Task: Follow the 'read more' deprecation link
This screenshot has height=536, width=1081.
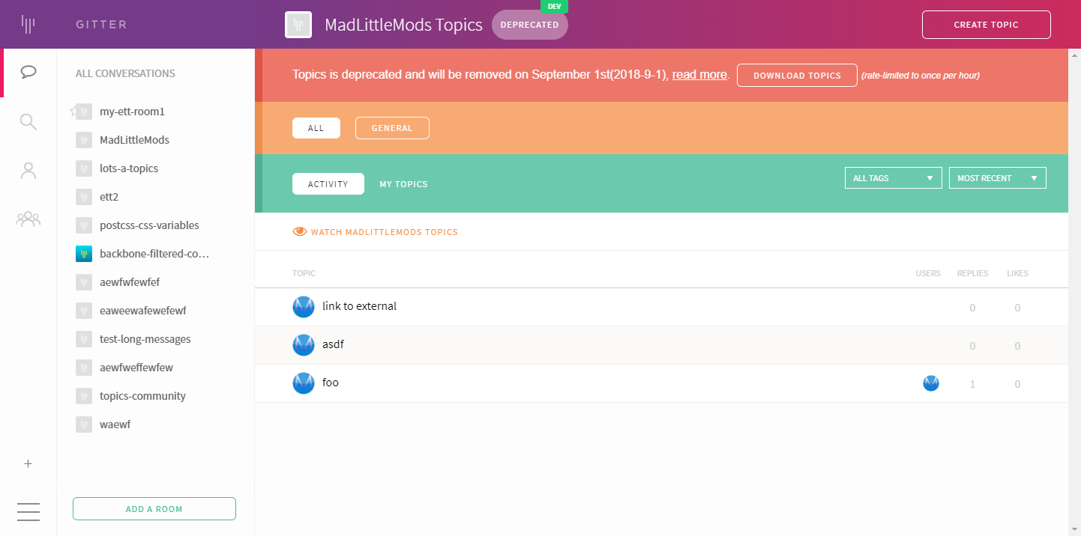Action: point(699,75)
